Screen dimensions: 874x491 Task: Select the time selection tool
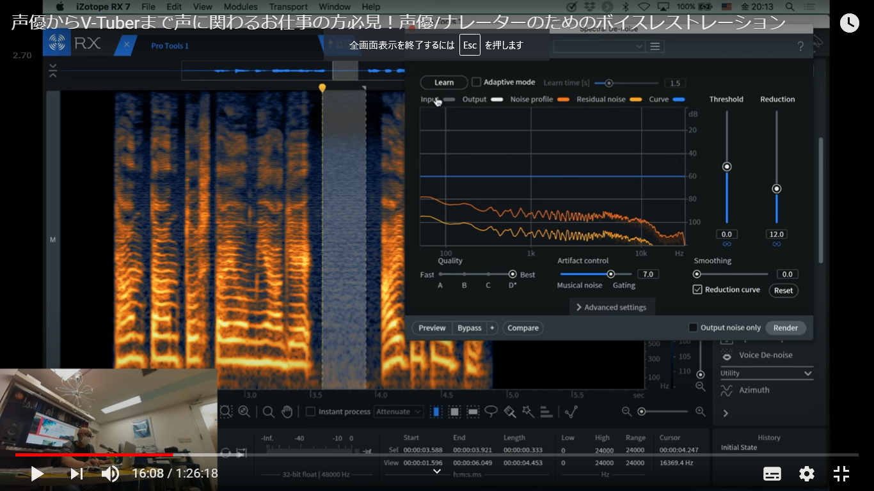[436, 412]
